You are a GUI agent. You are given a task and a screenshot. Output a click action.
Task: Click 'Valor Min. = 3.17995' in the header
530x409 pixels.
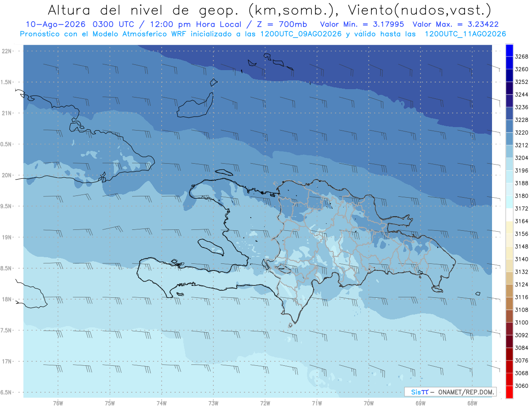(x=362, y=24)
